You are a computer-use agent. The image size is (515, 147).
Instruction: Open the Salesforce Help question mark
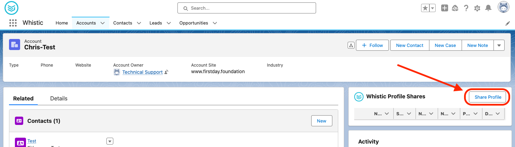pos(466,8)
